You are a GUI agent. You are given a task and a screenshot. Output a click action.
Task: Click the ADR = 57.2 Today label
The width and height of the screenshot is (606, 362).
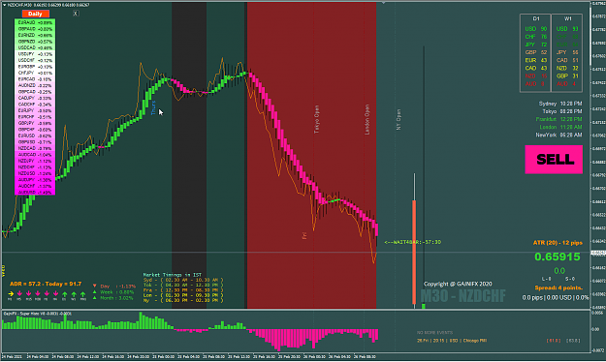[46, 284]
